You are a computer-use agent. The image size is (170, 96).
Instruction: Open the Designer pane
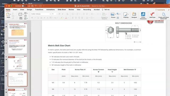134,15
